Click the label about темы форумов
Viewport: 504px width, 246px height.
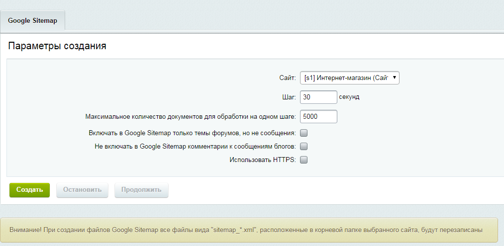click(x=192, y=133)
